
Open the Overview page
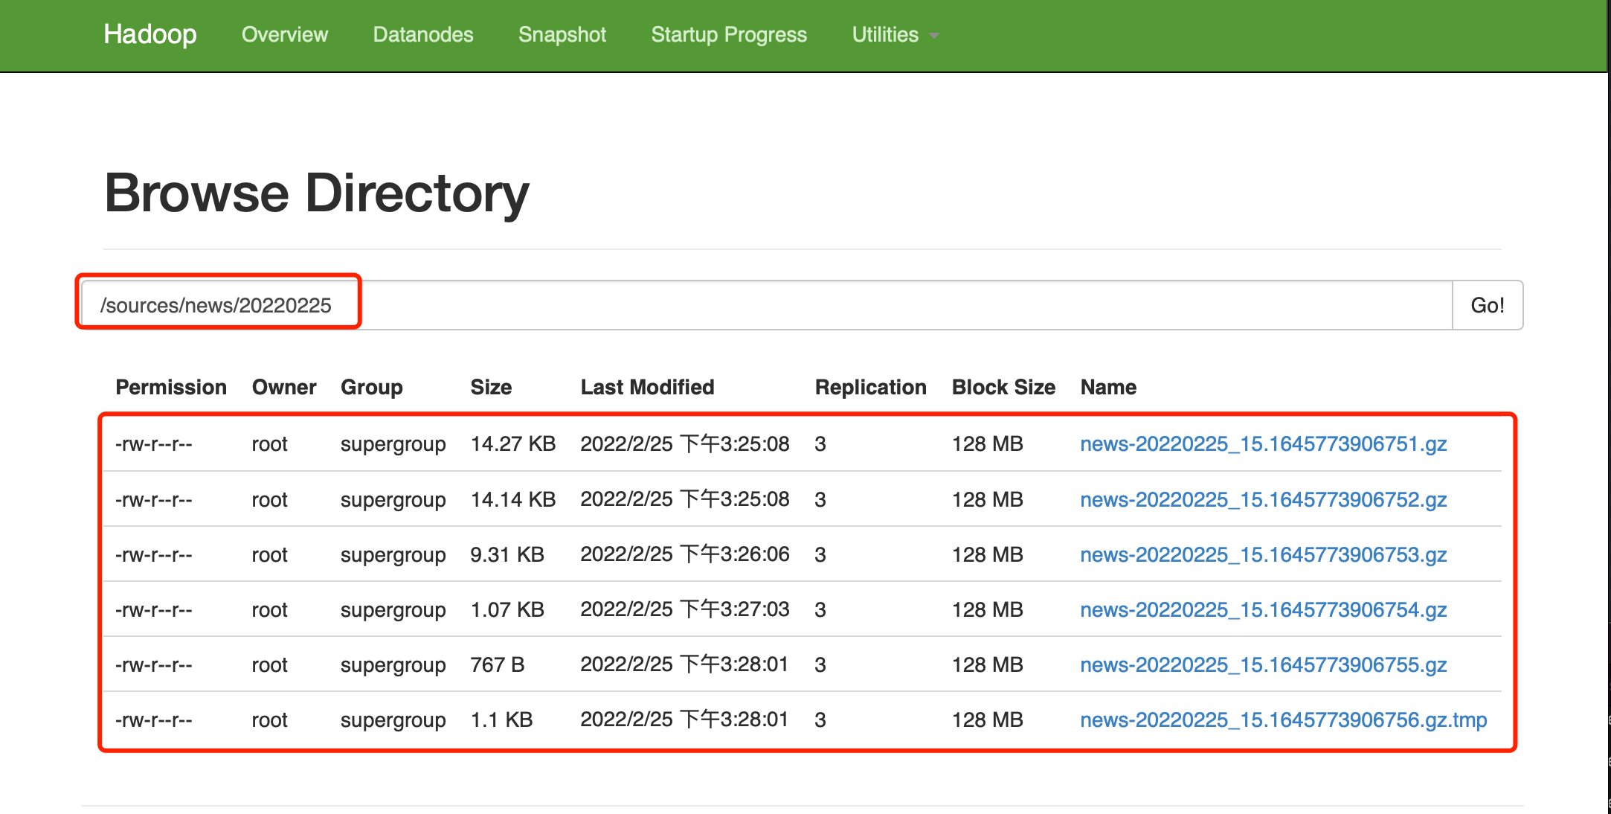tap(285, 34)
